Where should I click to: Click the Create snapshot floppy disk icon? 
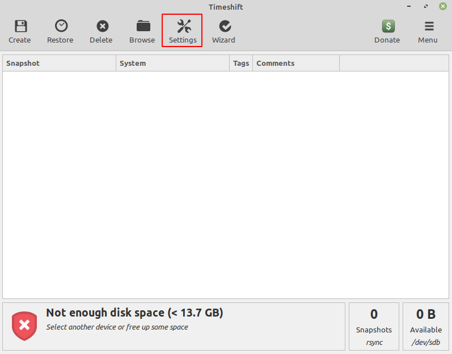[x=20, y=27]
